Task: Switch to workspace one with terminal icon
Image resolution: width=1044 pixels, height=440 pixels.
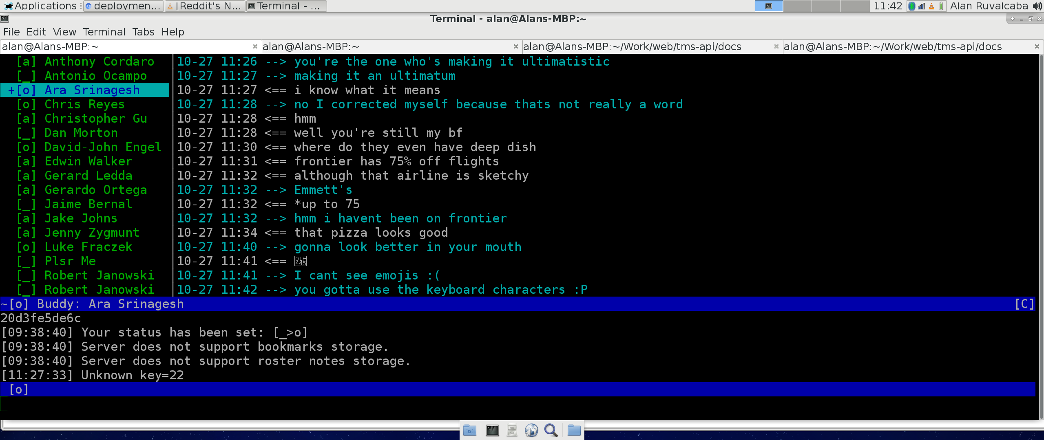Action: coord(769,6)
